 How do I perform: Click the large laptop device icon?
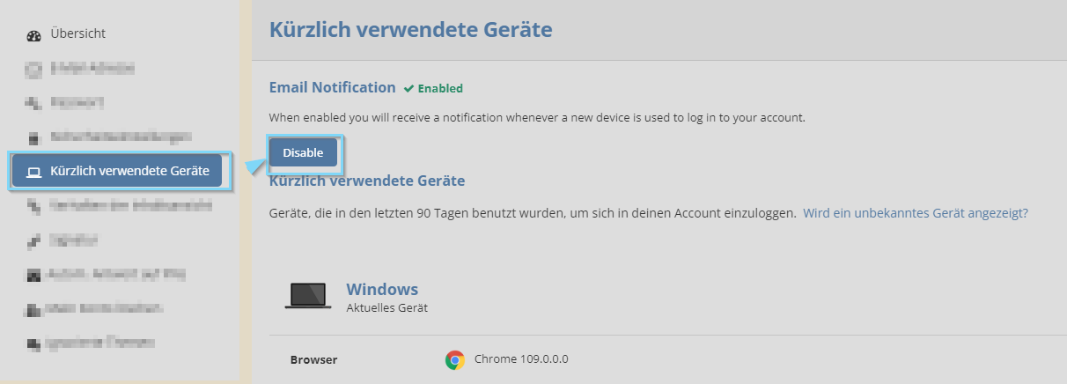pos(308,296)
